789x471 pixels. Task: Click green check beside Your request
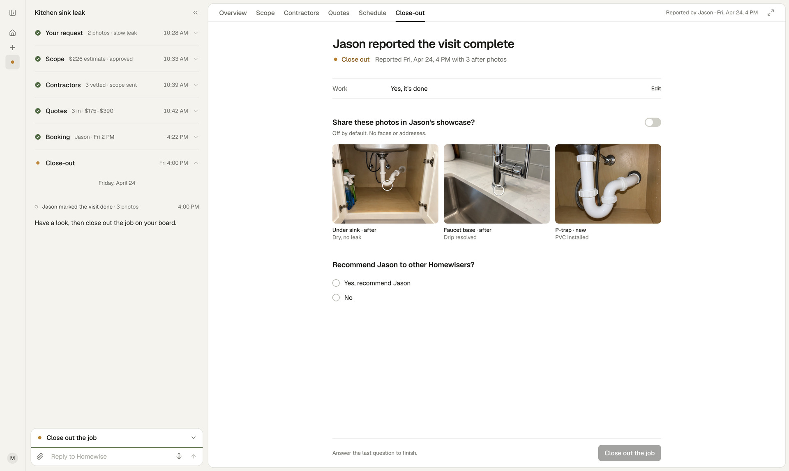tap(38, 33)
